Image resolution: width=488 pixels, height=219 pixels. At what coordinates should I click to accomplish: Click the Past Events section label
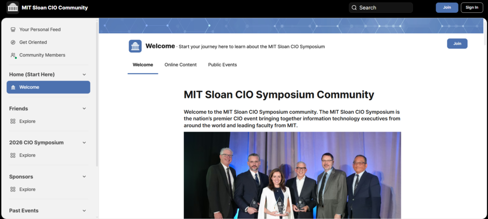pyautogui.click(x=24, y=210)
